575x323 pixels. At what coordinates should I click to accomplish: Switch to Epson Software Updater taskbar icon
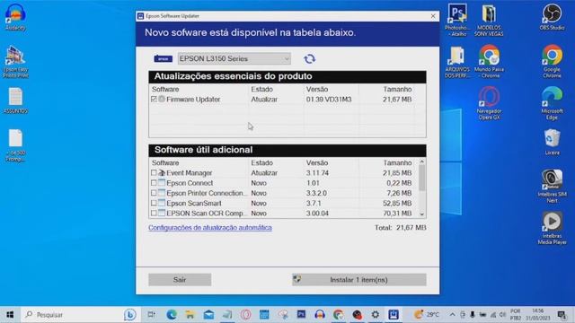coord(394,315)
